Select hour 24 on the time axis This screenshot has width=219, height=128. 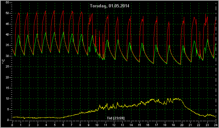216,124
